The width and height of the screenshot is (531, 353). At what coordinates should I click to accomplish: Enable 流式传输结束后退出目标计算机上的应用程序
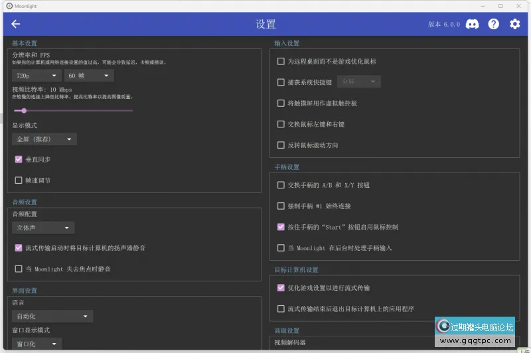[x=281, y=309]
